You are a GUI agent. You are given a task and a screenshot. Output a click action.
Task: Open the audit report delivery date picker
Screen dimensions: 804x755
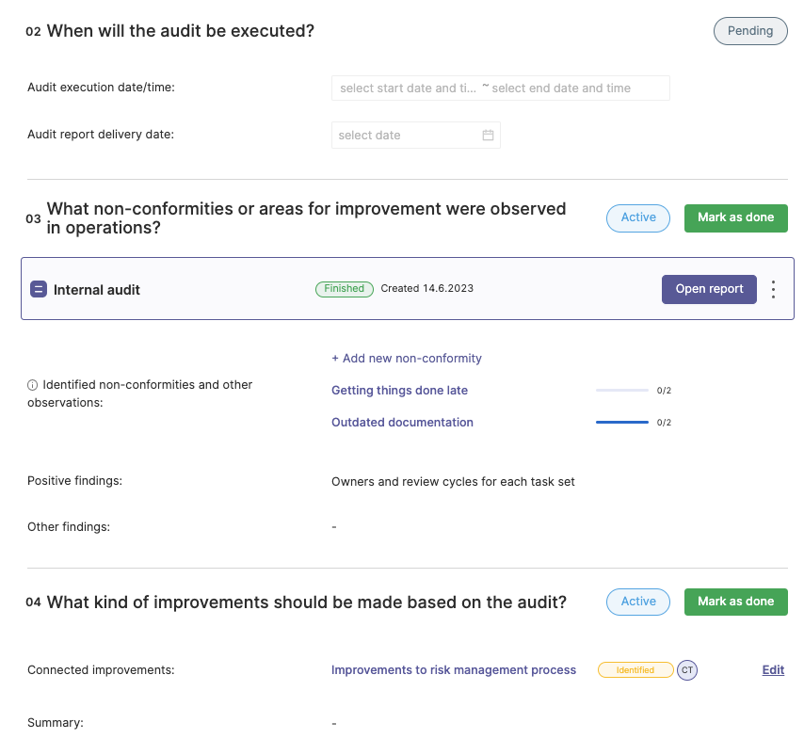click(416, 135)
